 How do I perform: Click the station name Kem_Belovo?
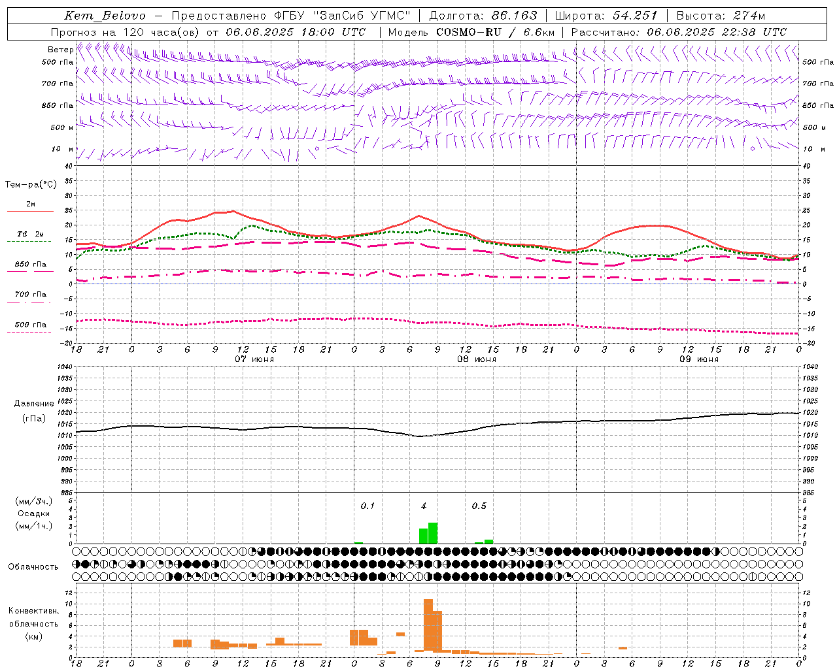(105, 16)
